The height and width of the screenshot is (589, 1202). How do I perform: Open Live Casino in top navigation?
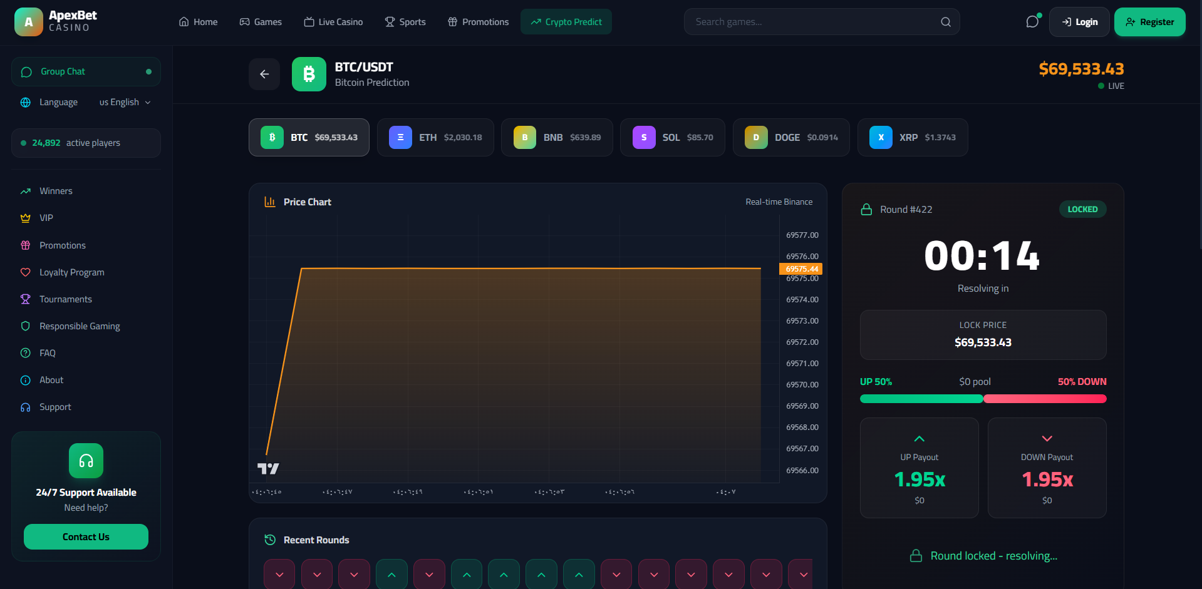pyautogui.click(x=333, y=22)
